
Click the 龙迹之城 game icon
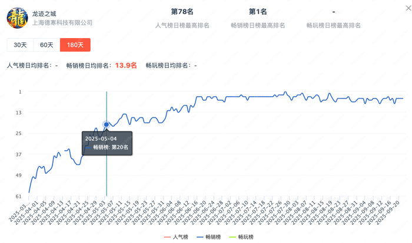(x=17, y=17)
